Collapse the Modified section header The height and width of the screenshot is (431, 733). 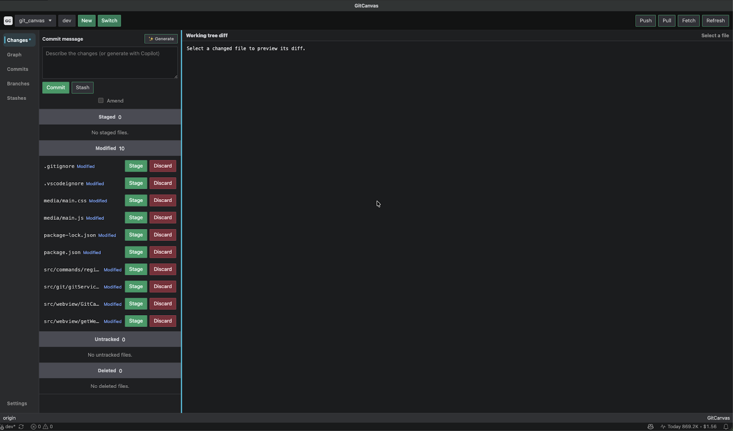110,148
